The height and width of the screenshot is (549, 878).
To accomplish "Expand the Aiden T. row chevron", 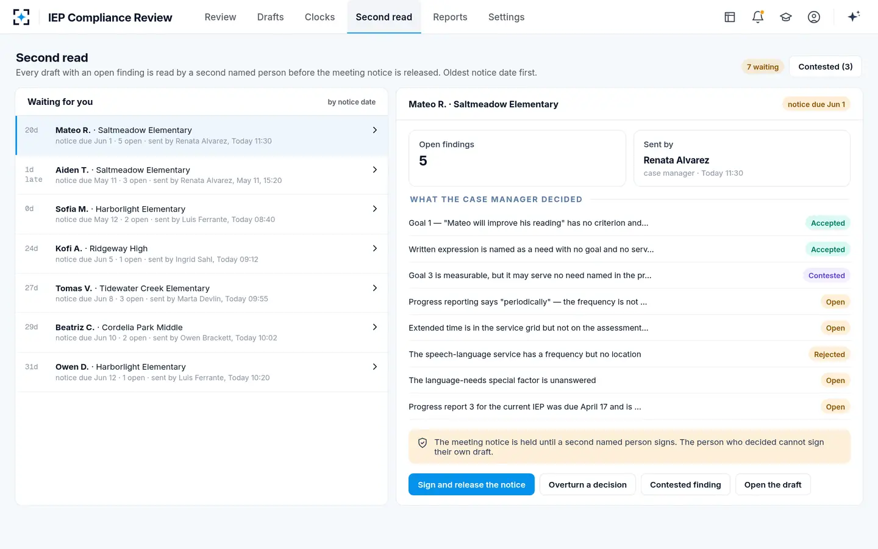I will pos(375,170).
